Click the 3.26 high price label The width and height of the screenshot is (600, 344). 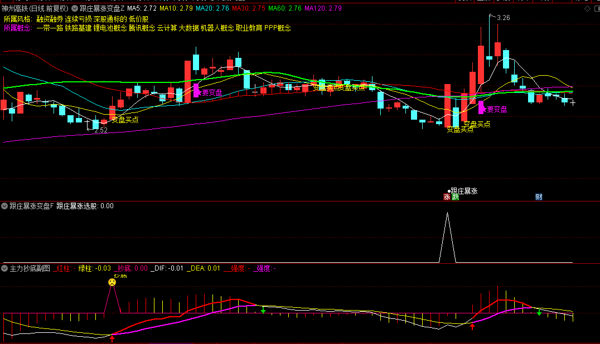pyautogui.click(x=503, y=18)
